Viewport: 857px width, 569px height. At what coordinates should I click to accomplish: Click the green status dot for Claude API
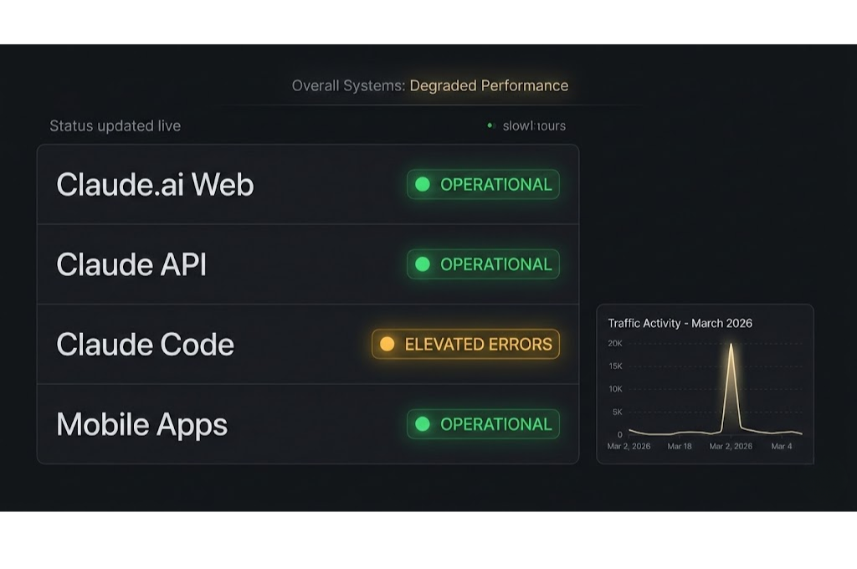point(423,264)
